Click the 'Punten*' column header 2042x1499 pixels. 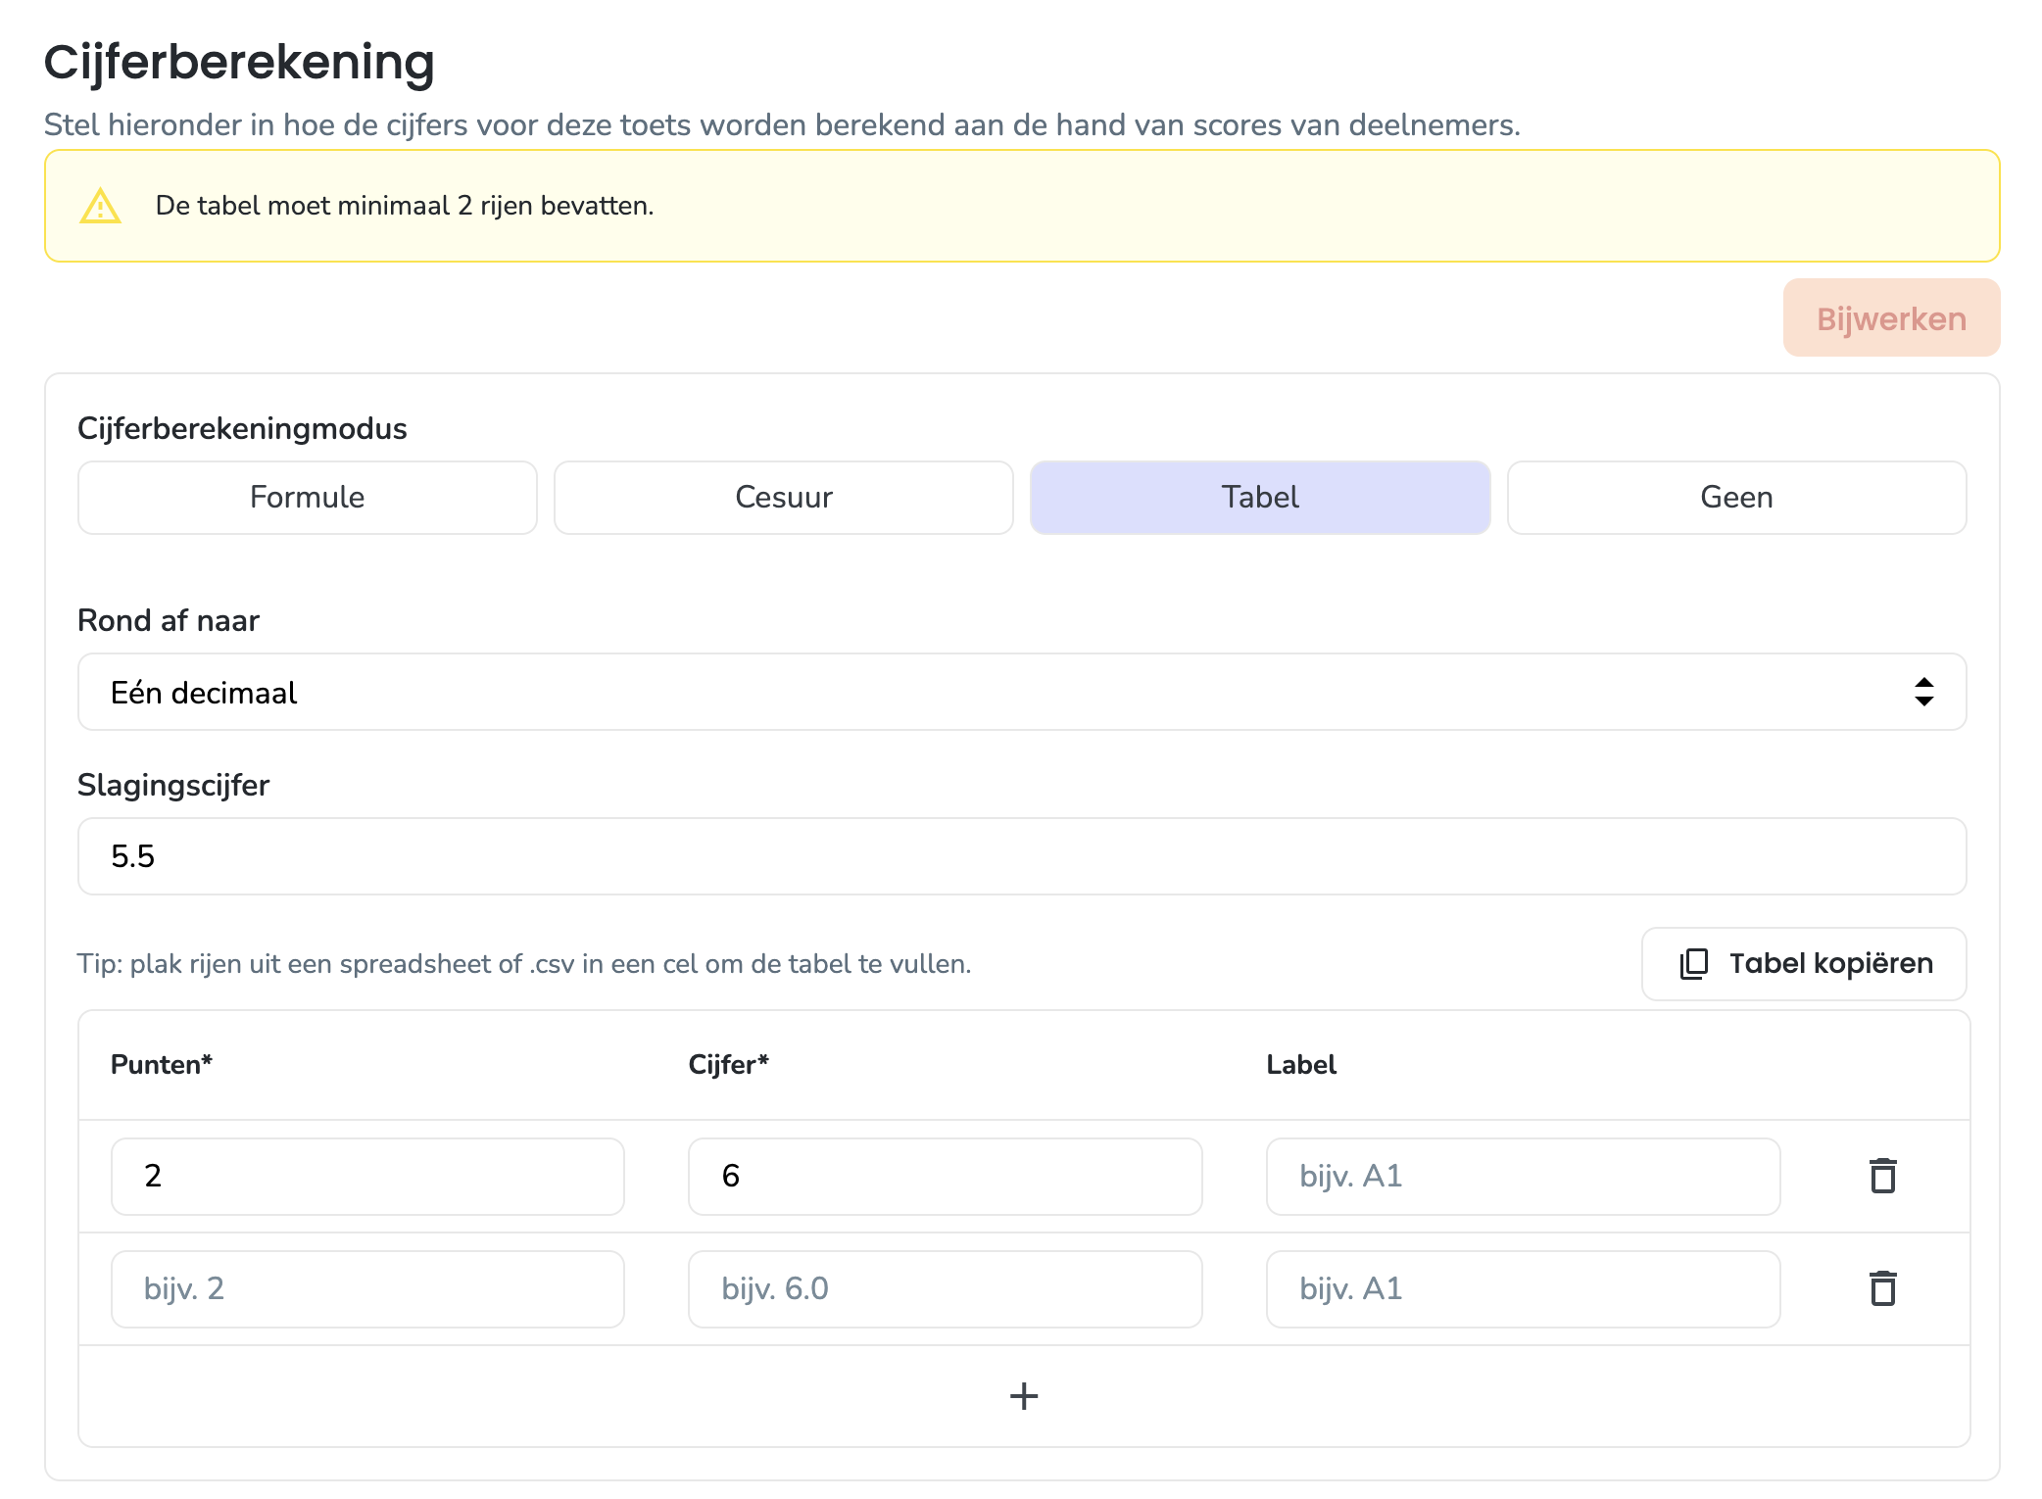pyautogui.click(x=162, y=1065)
